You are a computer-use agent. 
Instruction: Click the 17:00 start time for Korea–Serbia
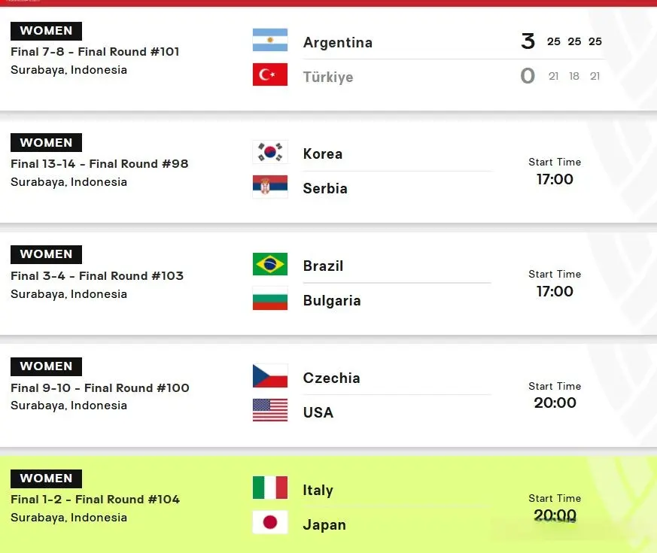555,179
